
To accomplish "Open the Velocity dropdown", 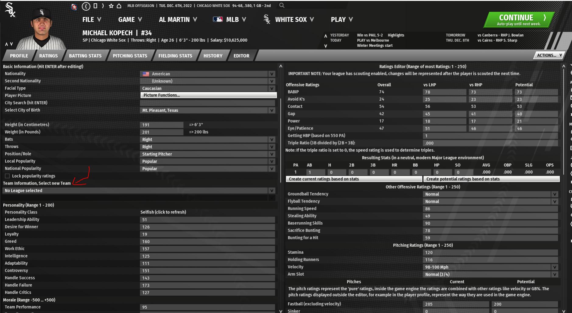I will [554, 267].
